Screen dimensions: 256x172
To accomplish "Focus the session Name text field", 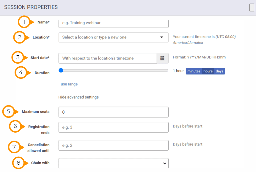I will (114, 23).
